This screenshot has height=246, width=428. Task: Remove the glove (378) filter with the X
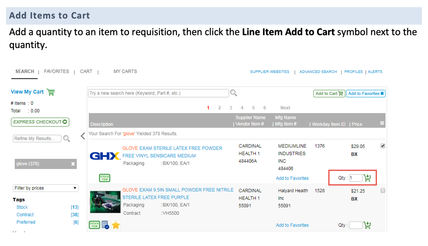pyautogui.click(x=73, y=164)
